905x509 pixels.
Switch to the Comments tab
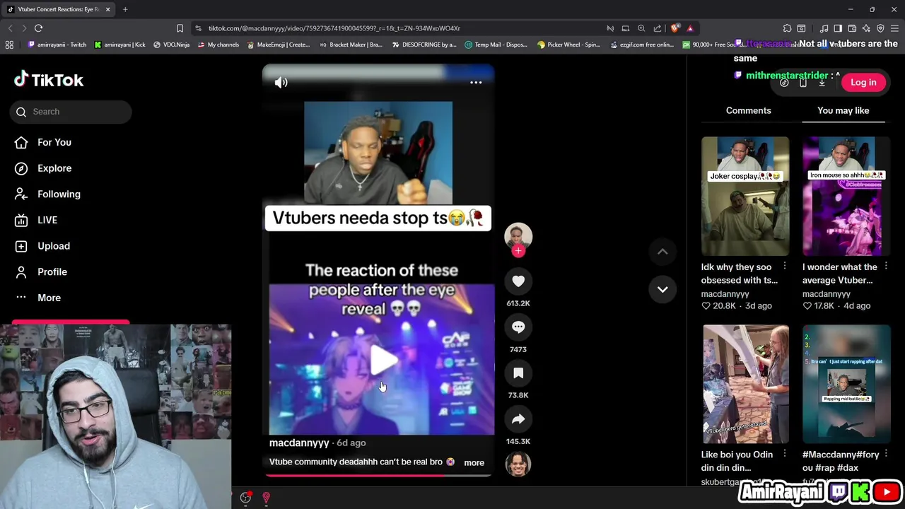[748, 110]
